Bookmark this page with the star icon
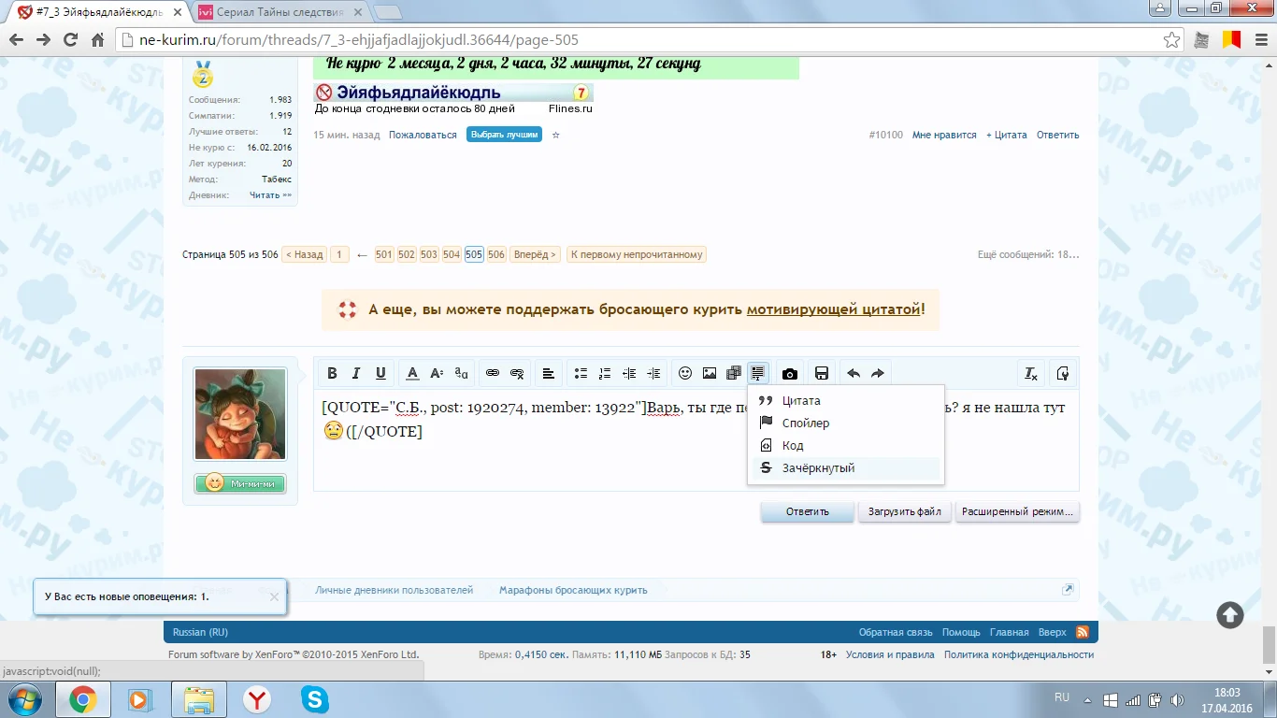Viewport: 1277px width, 718px height. pos(1171,40)
